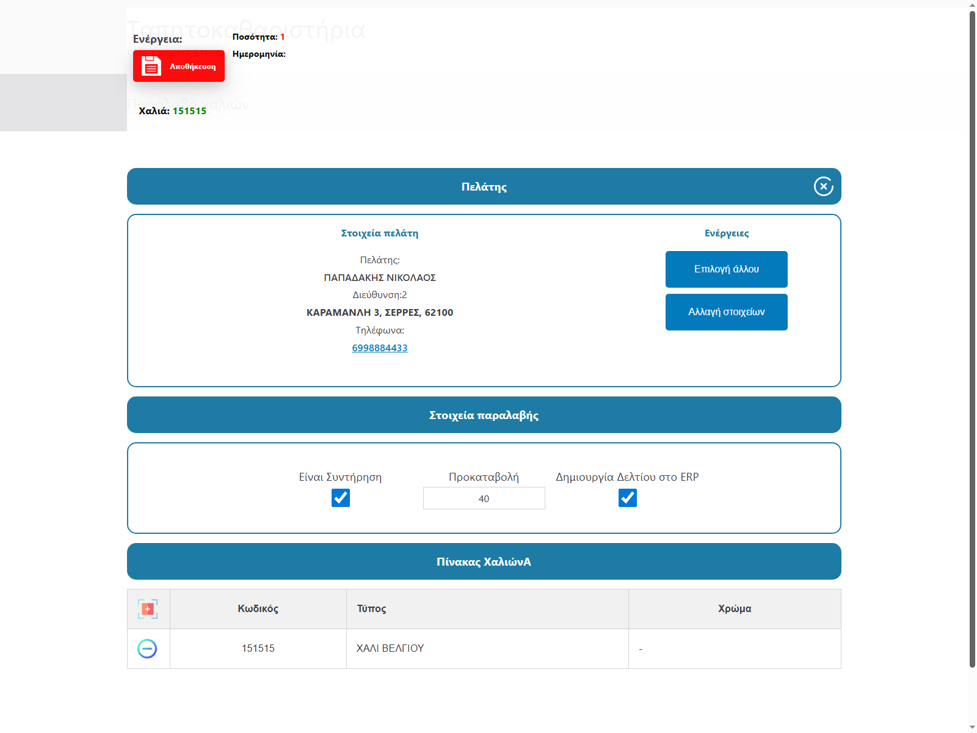This screenshot has height=733, width=977.
Task: Close the Πελάτης panel with the X icon
Action: [823, 186]
